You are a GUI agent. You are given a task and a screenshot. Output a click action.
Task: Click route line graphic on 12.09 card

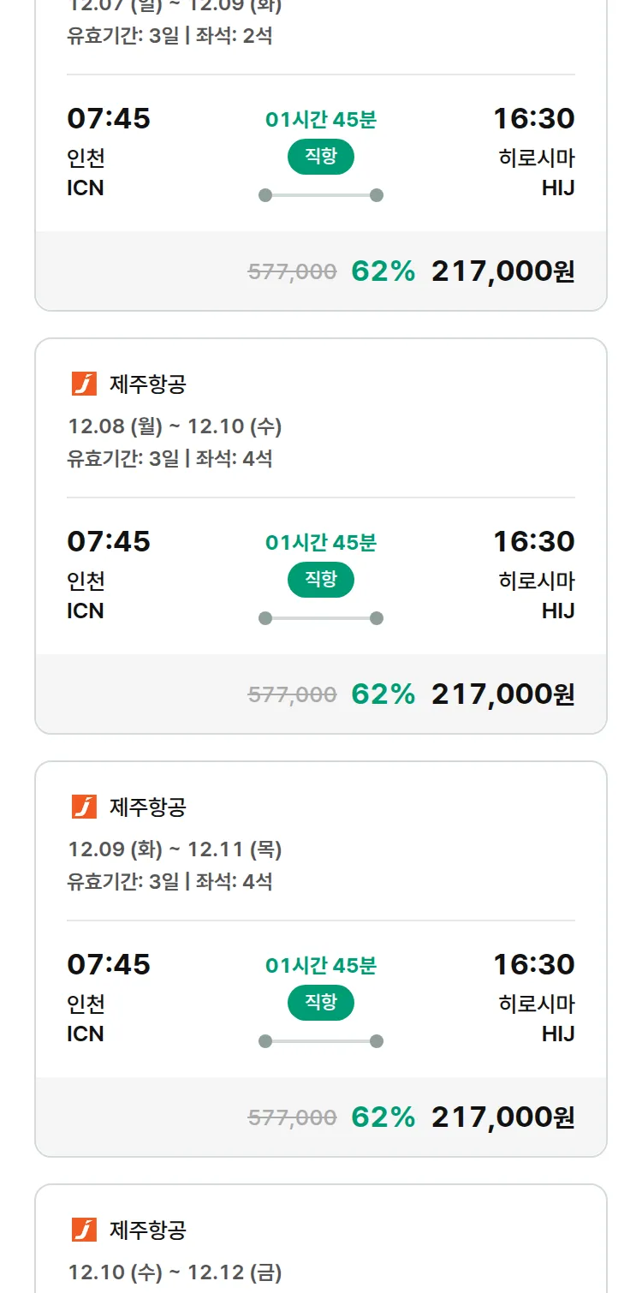(x=320, y=1041)
